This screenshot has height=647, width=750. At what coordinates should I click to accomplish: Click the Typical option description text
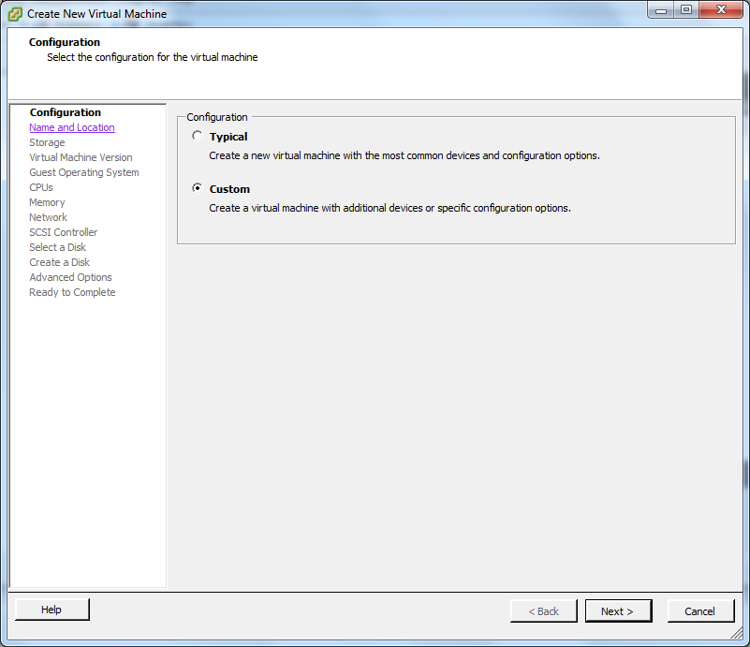coord(404,155)
